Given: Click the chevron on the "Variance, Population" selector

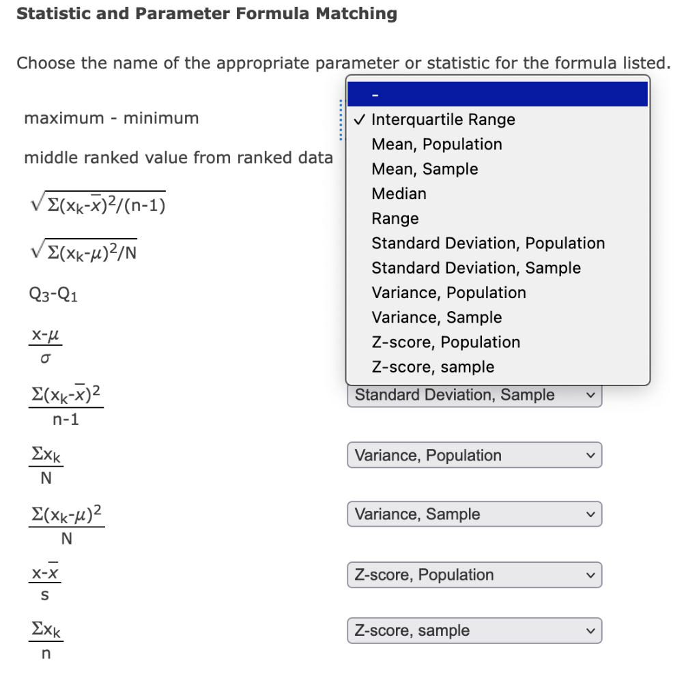Looking at the screenshot, I should [590, 455].
